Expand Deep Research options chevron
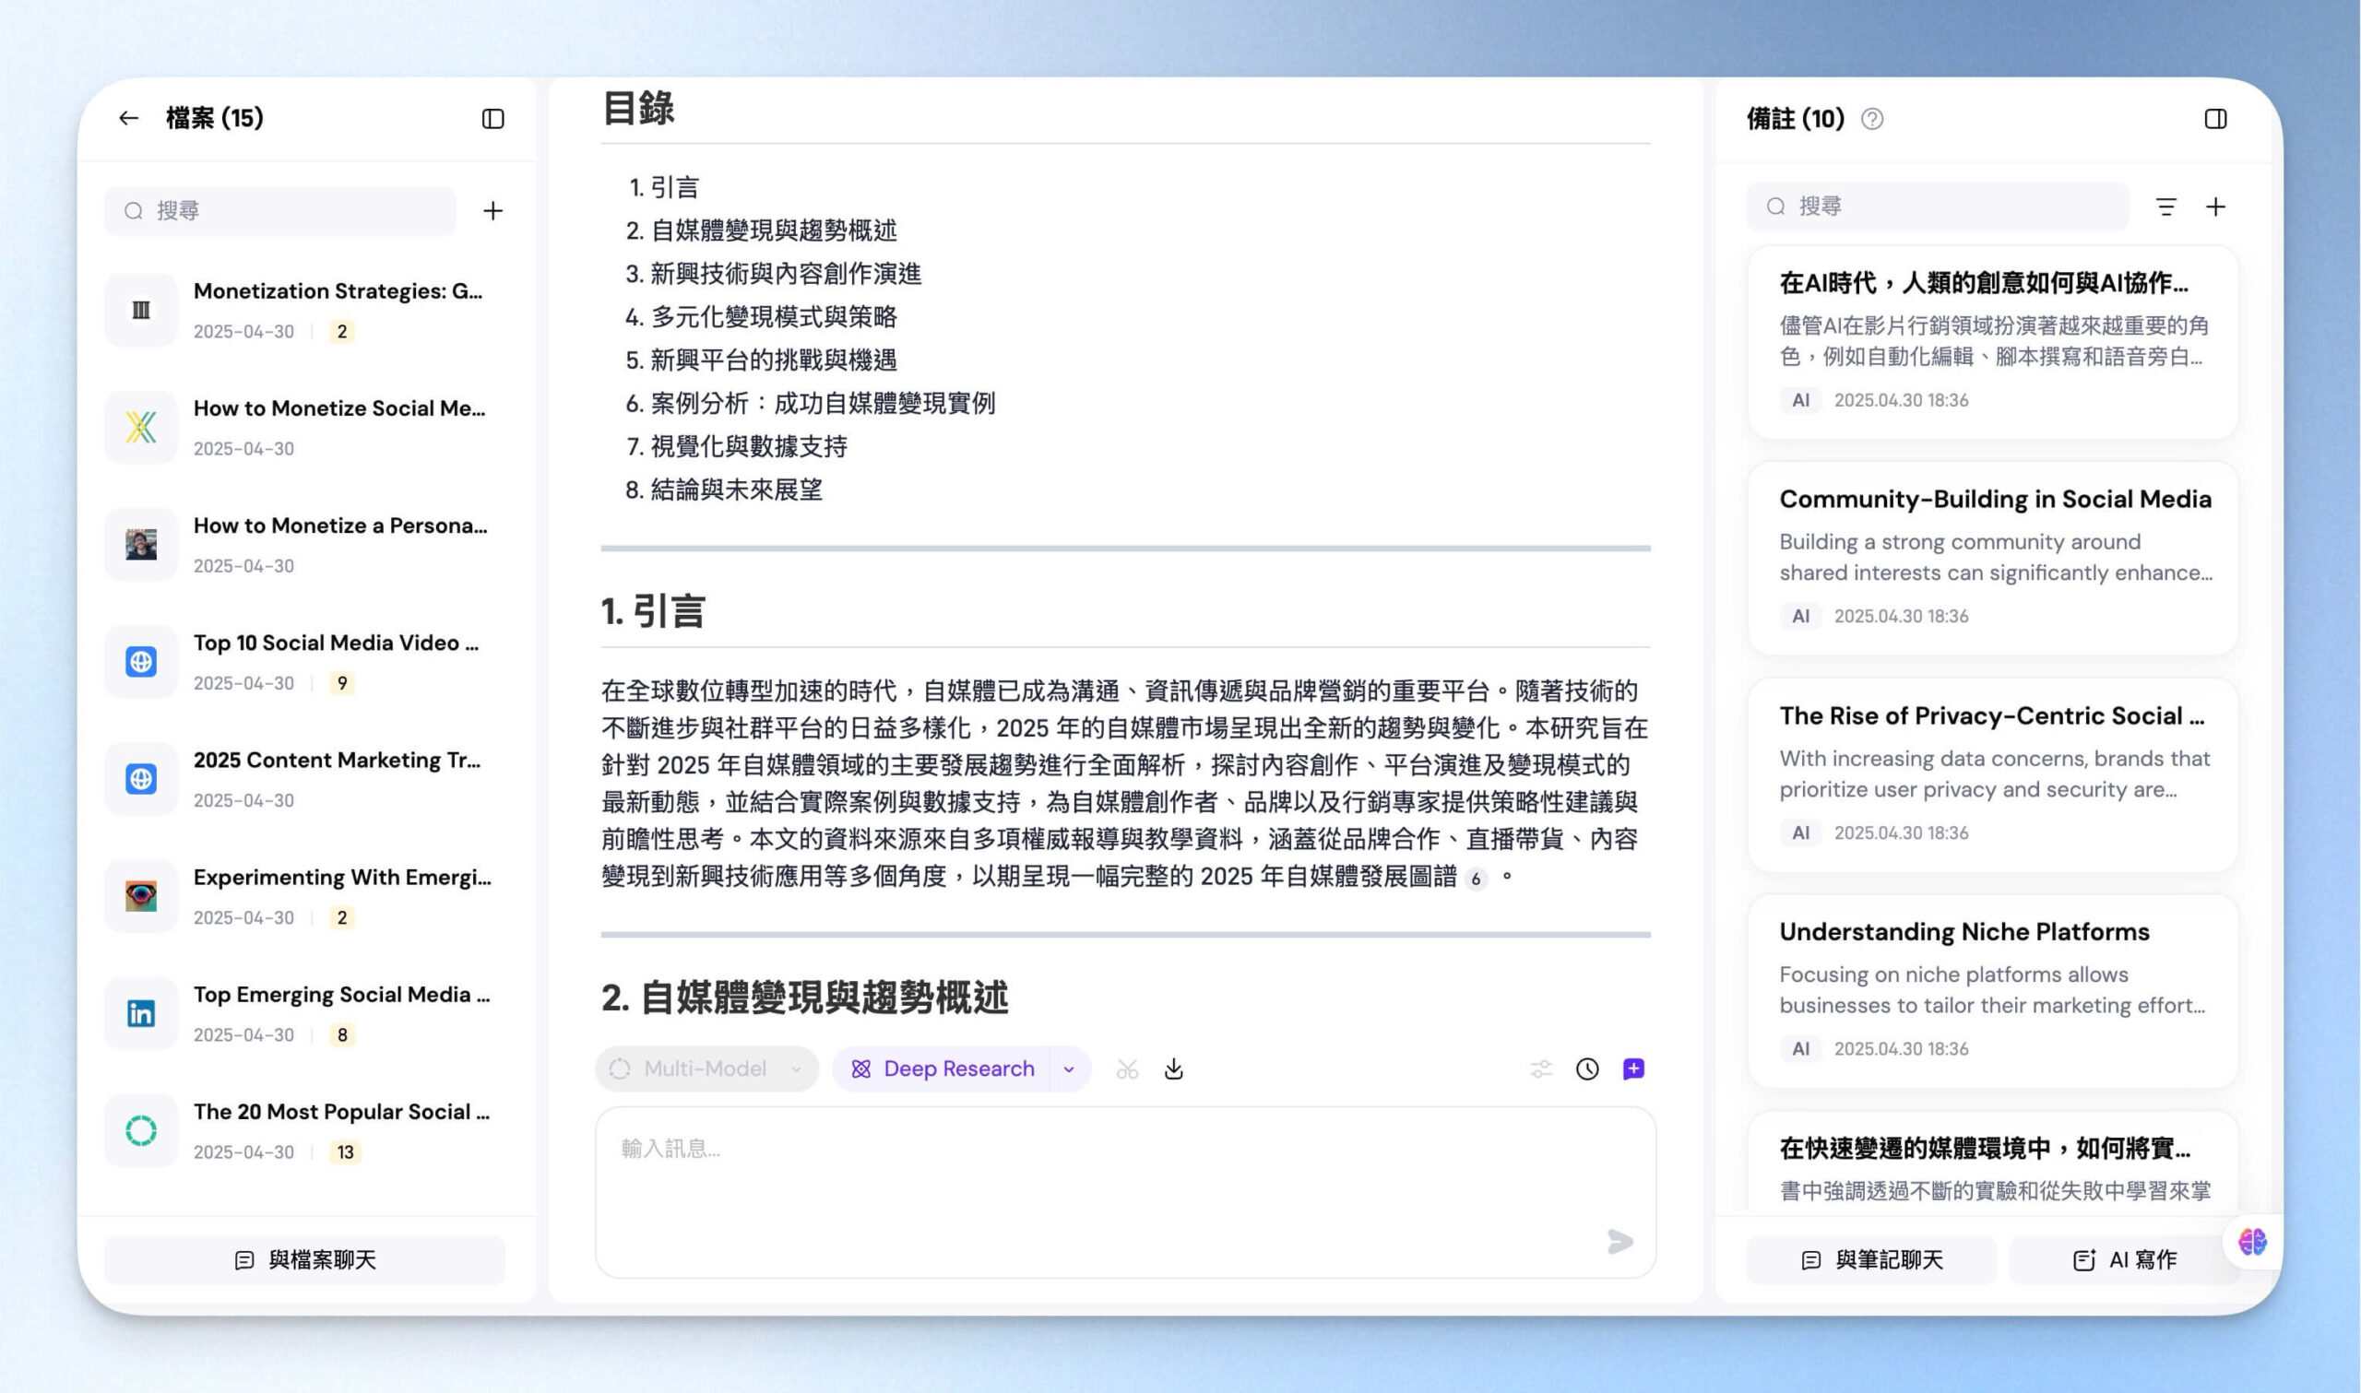The height and width of the screenshot is (1393, 2361). click(1068, 1069)
